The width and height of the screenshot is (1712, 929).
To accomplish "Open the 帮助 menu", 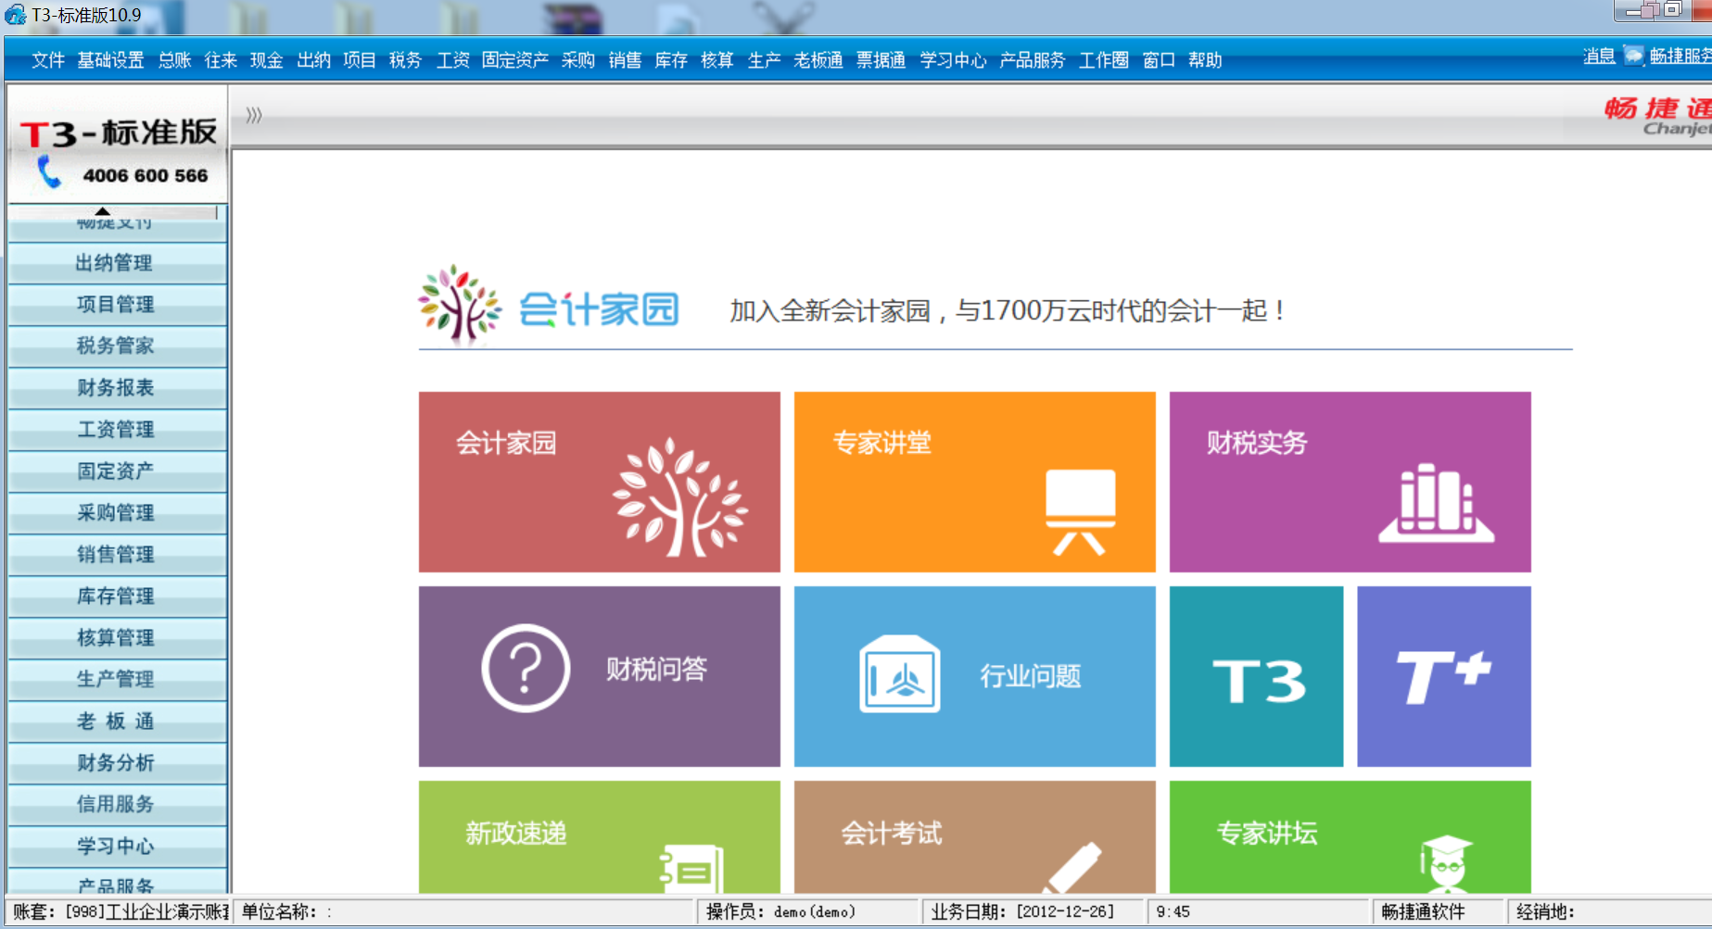I will tap(1205, 60).
